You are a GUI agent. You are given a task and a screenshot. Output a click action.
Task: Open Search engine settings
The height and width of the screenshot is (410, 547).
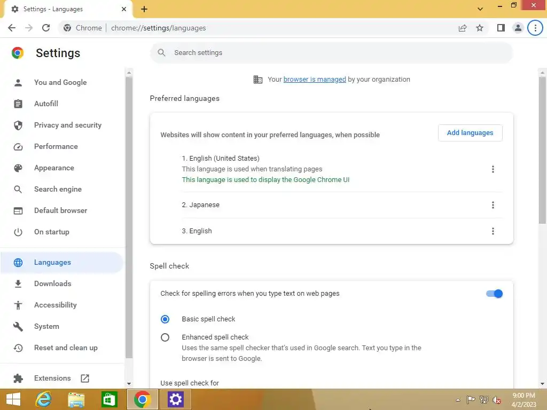pyautogui.click(x=58, y=189)
